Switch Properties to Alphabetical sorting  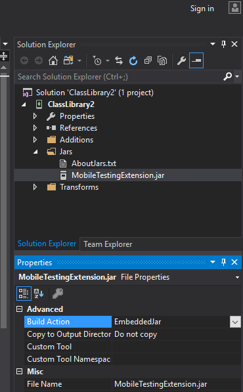point(39,294)
